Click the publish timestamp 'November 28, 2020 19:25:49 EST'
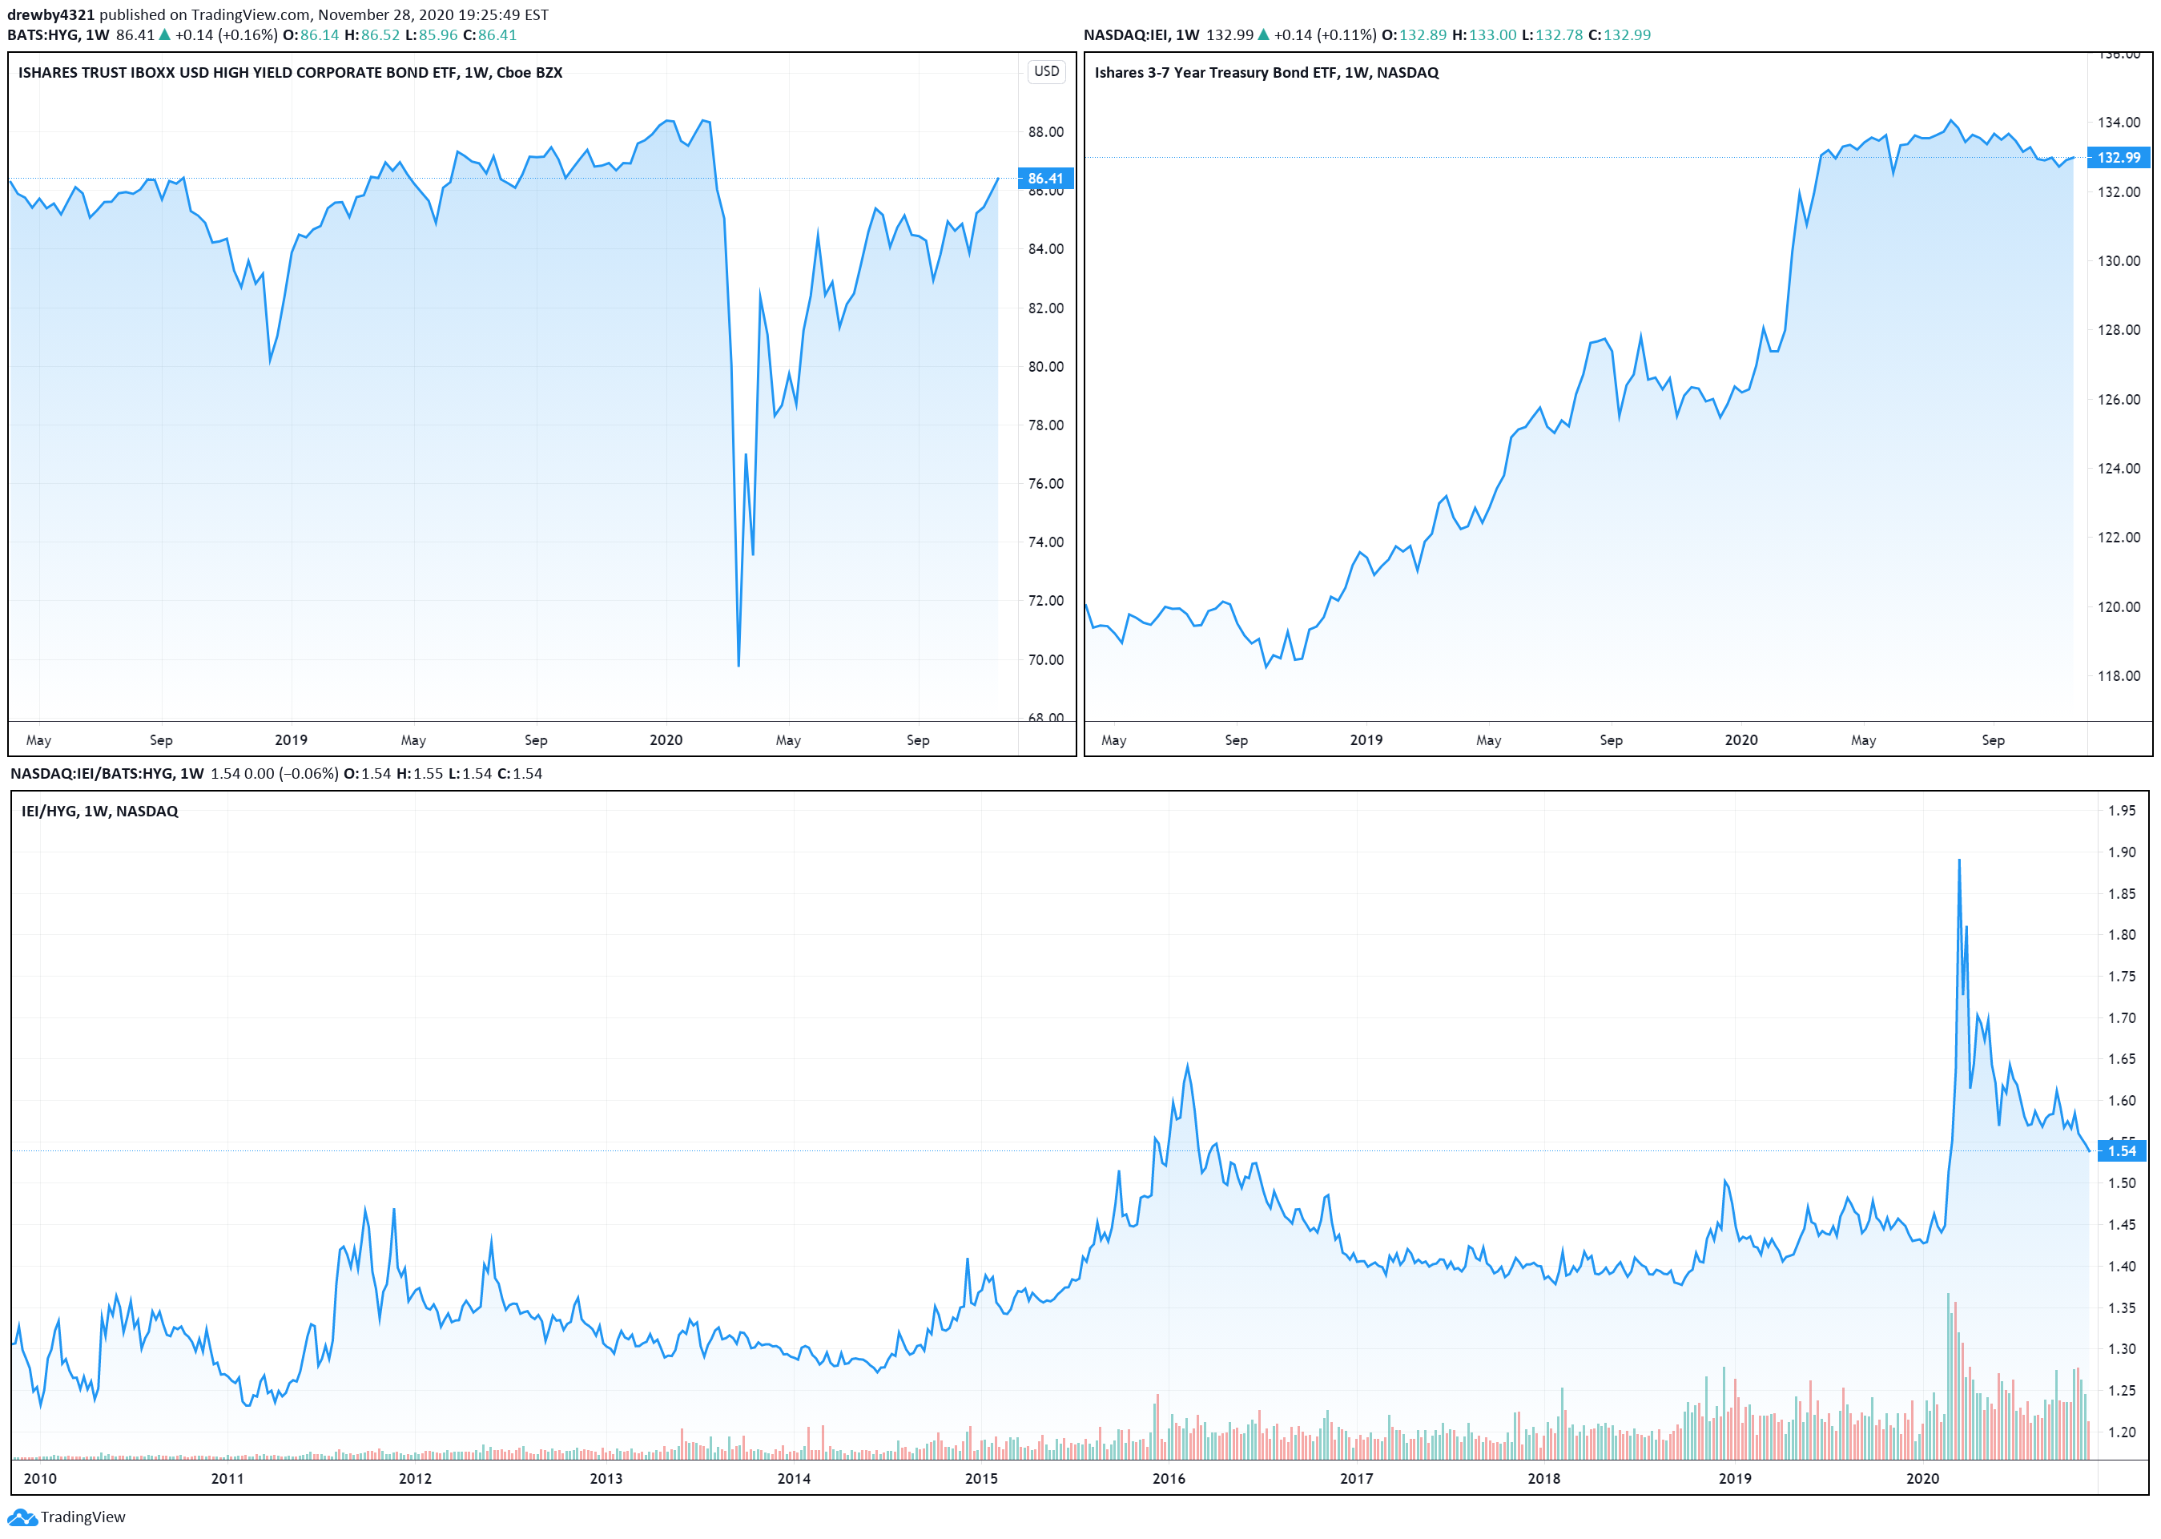Image resolution: width=2161 pixels, height=1539 pixels. (x=433, y=15)
